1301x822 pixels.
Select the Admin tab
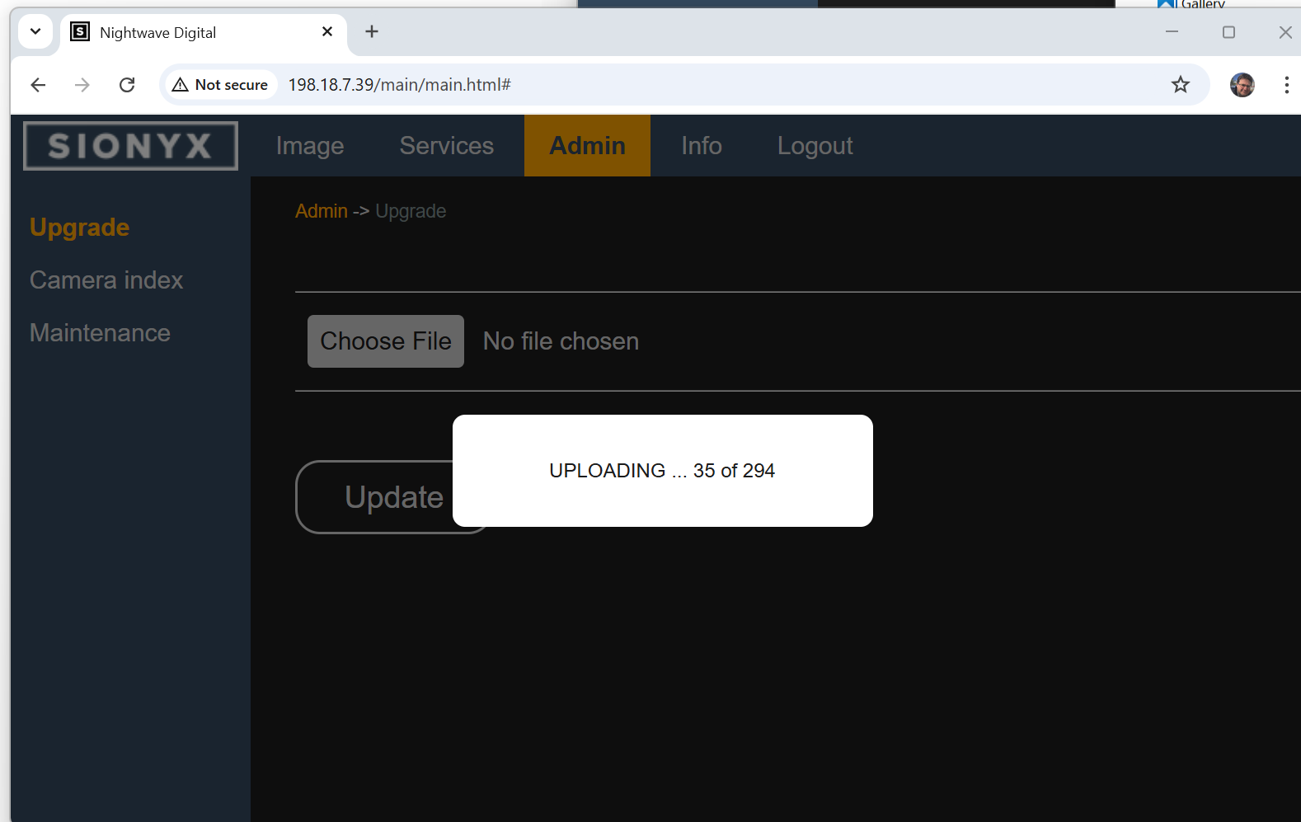[x=587, y=146]
